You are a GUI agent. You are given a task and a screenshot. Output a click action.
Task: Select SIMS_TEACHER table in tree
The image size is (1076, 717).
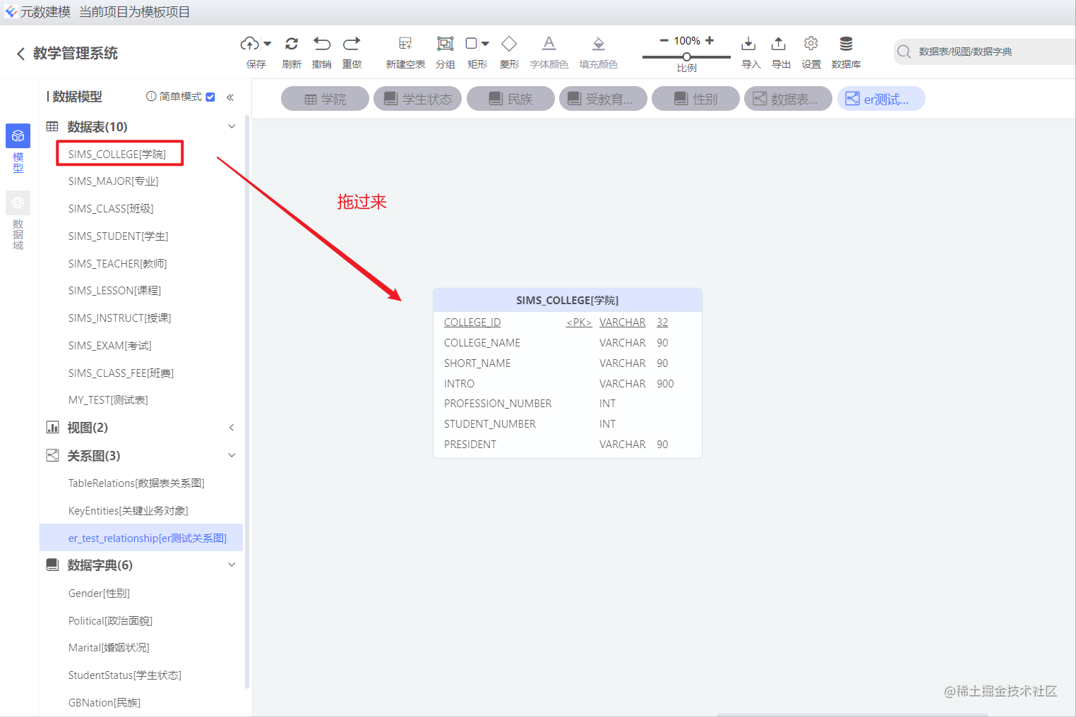(117, 264)
